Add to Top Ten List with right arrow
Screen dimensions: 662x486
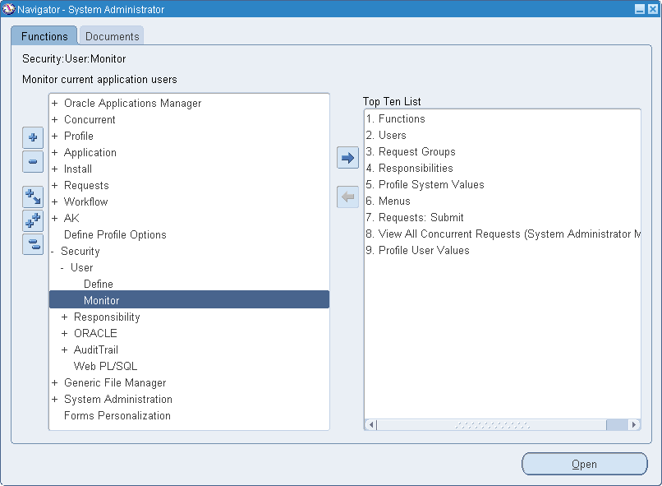[x=347, y=158]
